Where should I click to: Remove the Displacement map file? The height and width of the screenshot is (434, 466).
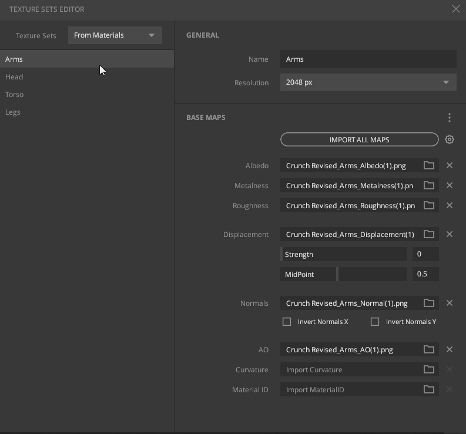coord(450,234)
